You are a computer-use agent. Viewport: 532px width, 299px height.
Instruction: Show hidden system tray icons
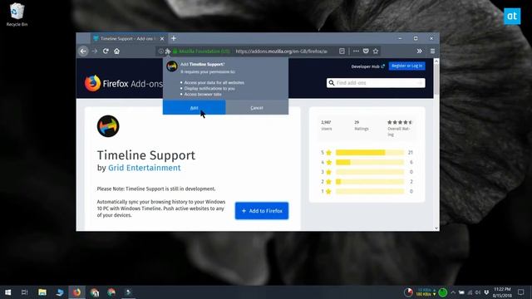(453, 292)
